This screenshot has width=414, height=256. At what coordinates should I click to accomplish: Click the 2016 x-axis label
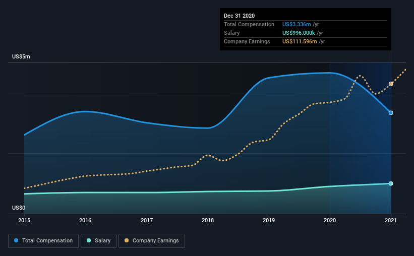(x=85, y=220)
